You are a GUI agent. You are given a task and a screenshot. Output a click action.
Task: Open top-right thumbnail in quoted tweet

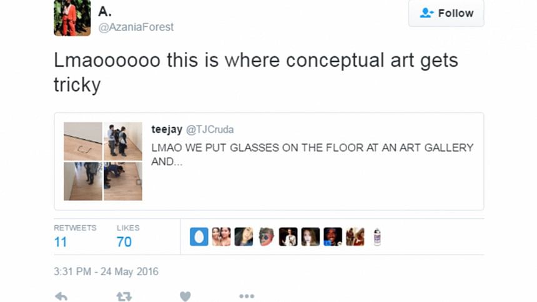pos(122,141)
